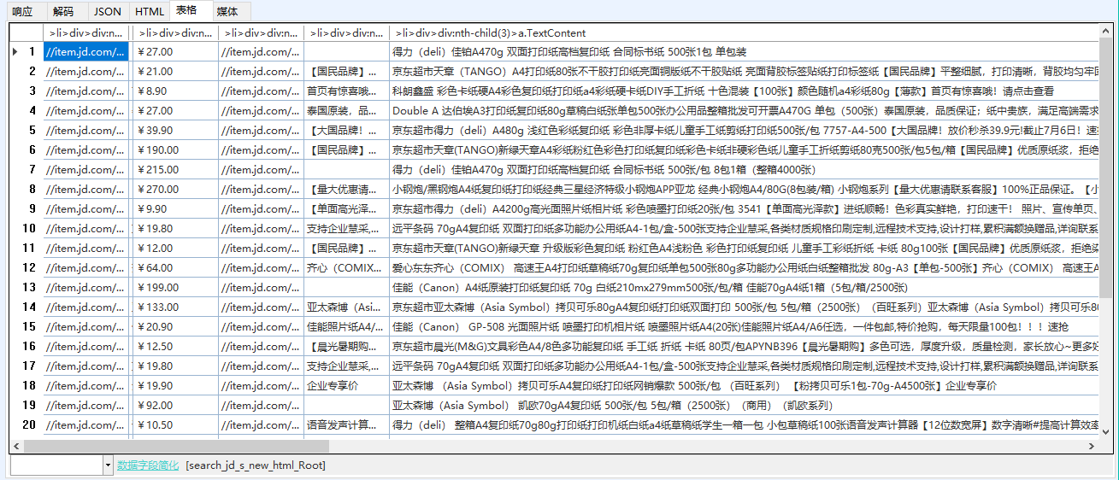The width and height of the screenshot is (1119, 480).
Task: Click the 凯歌70gA4复印纸 description in row 19
Action: [742, 406]
